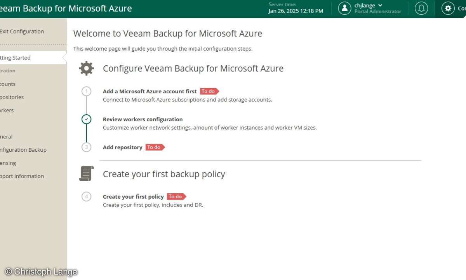Open the Getting Started sidebar item
This screenshot has height=280, width=466.
tap(16, 58)
